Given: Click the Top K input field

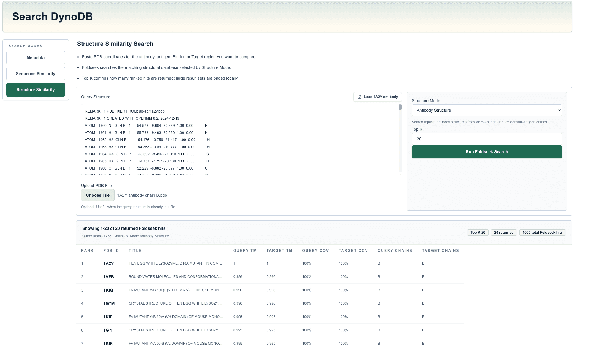Looking at the screenshot, I should click(487, 139).
